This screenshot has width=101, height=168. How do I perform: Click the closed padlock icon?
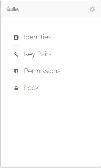pyautogui.click(x=16, y=88)
